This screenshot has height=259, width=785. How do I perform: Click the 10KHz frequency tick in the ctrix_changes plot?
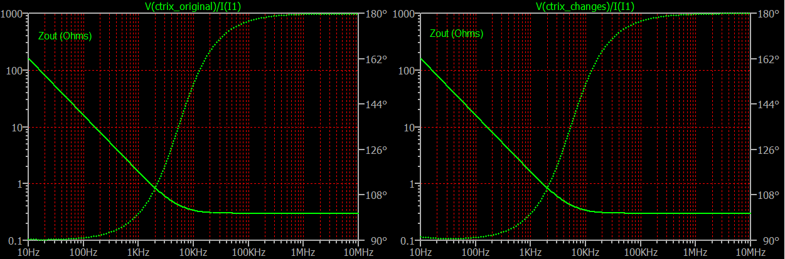click(x=585, y=251)
